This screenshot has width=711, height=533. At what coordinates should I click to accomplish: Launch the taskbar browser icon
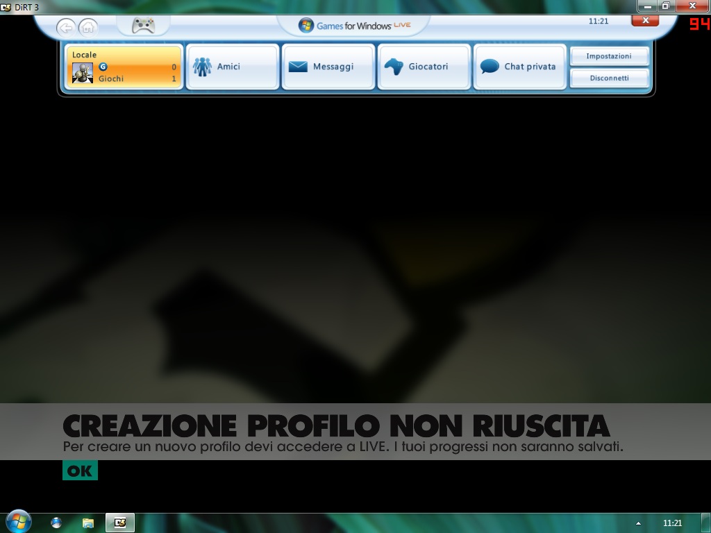point(56,523)
